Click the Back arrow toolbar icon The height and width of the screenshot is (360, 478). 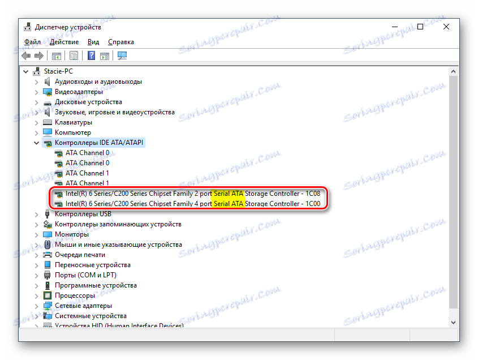coord(26,55)
